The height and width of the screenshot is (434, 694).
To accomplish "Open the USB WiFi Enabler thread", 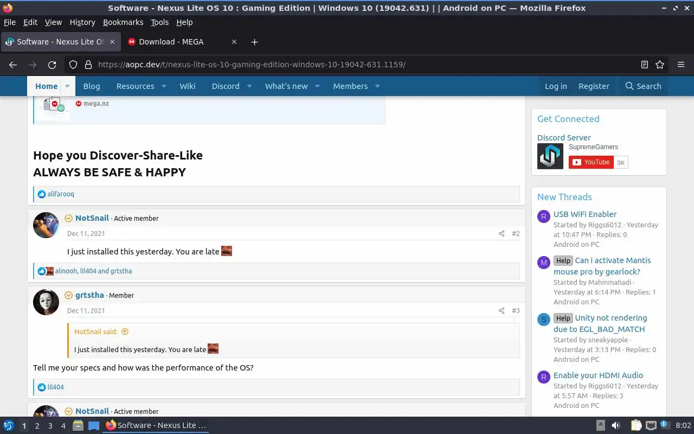I will (585, 214).
